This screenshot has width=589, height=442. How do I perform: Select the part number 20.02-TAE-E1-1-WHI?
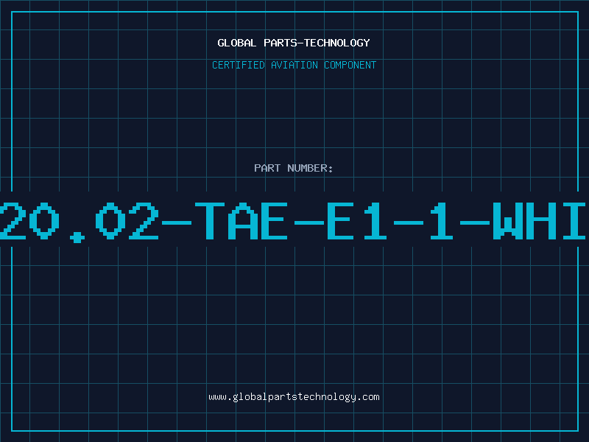(292, 222)
